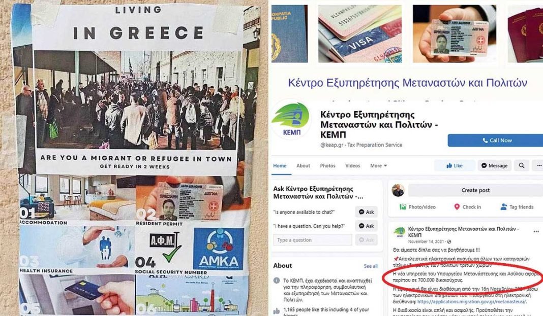Open the See all link in About
This screenshot has height=316, width=543.
[371, 266]
